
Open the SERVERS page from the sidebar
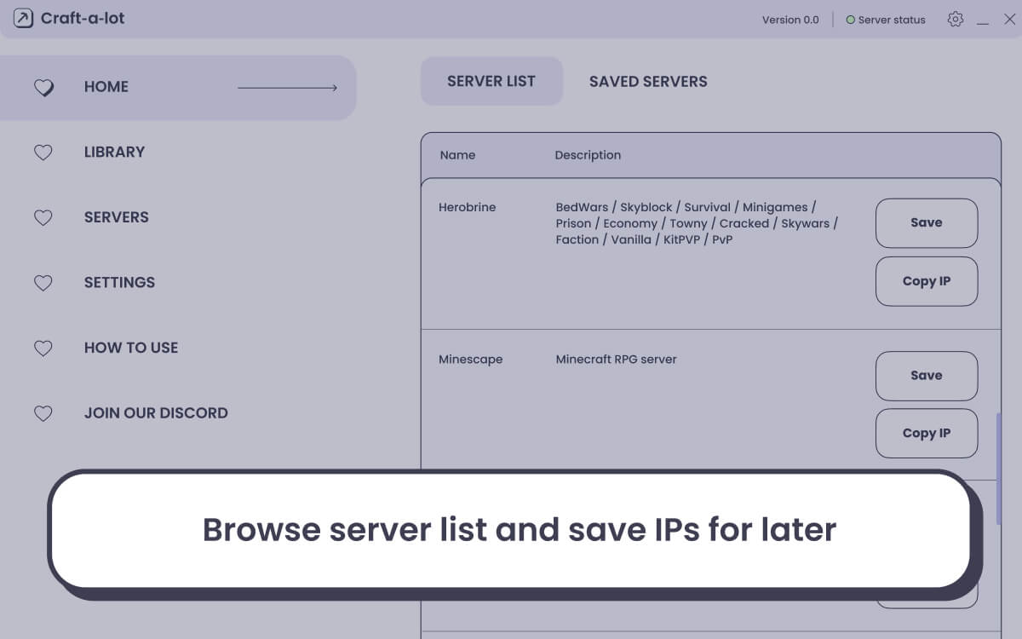tap(116, 217)
